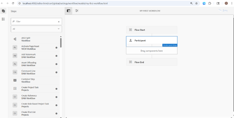Show info for Command Line step
Viewport: 234px width, 118px height.
pyautogui.click(x=56, y=72)
